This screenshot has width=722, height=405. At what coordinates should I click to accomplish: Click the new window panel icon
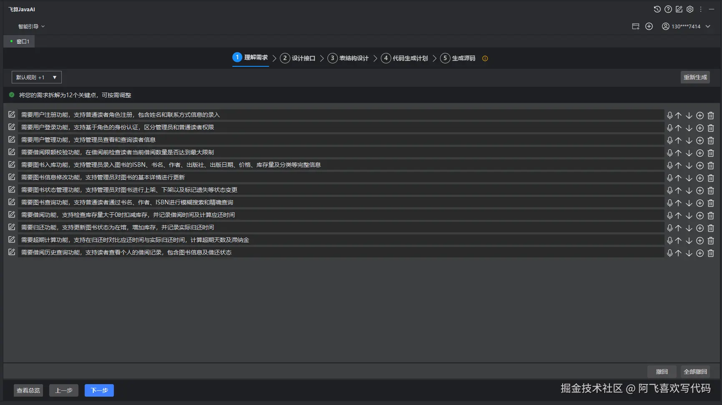[636, 26]
